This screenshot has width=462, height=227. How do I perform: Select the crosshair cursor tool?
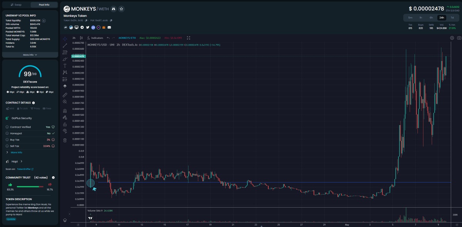[x=65, y=38]
